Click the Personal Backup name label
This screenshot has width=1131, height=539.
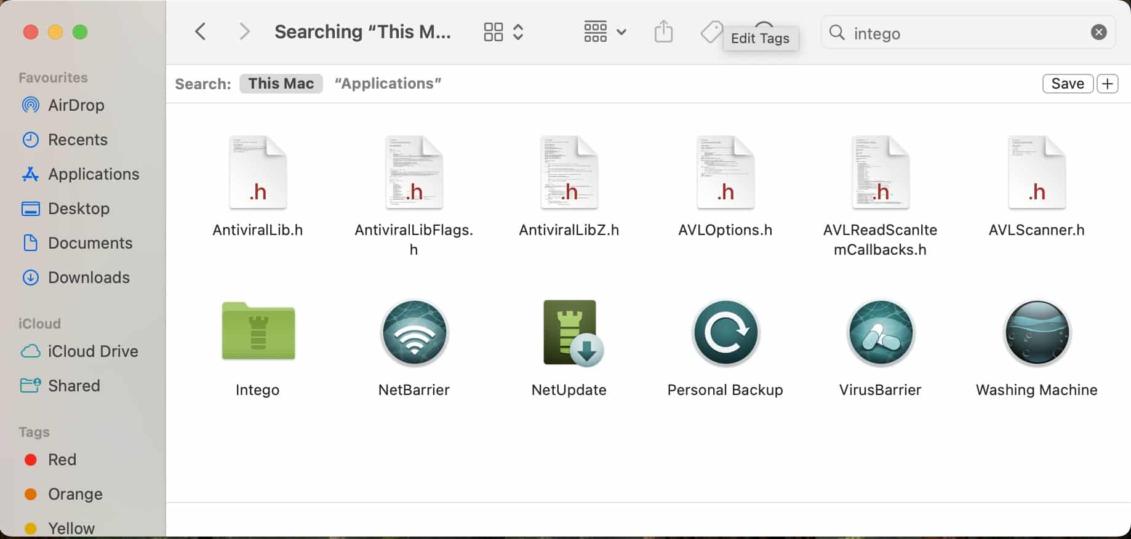725,390
